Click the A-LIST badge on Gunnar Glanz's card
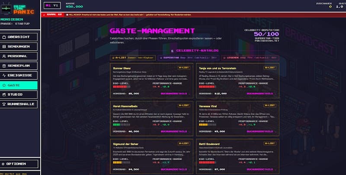Screen dimensions: 346x175 184,68
